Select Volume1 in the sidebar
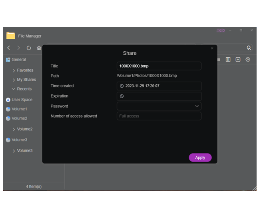Image resolution: width=259 pixels, height=220 pixels. tap(19, 109)
